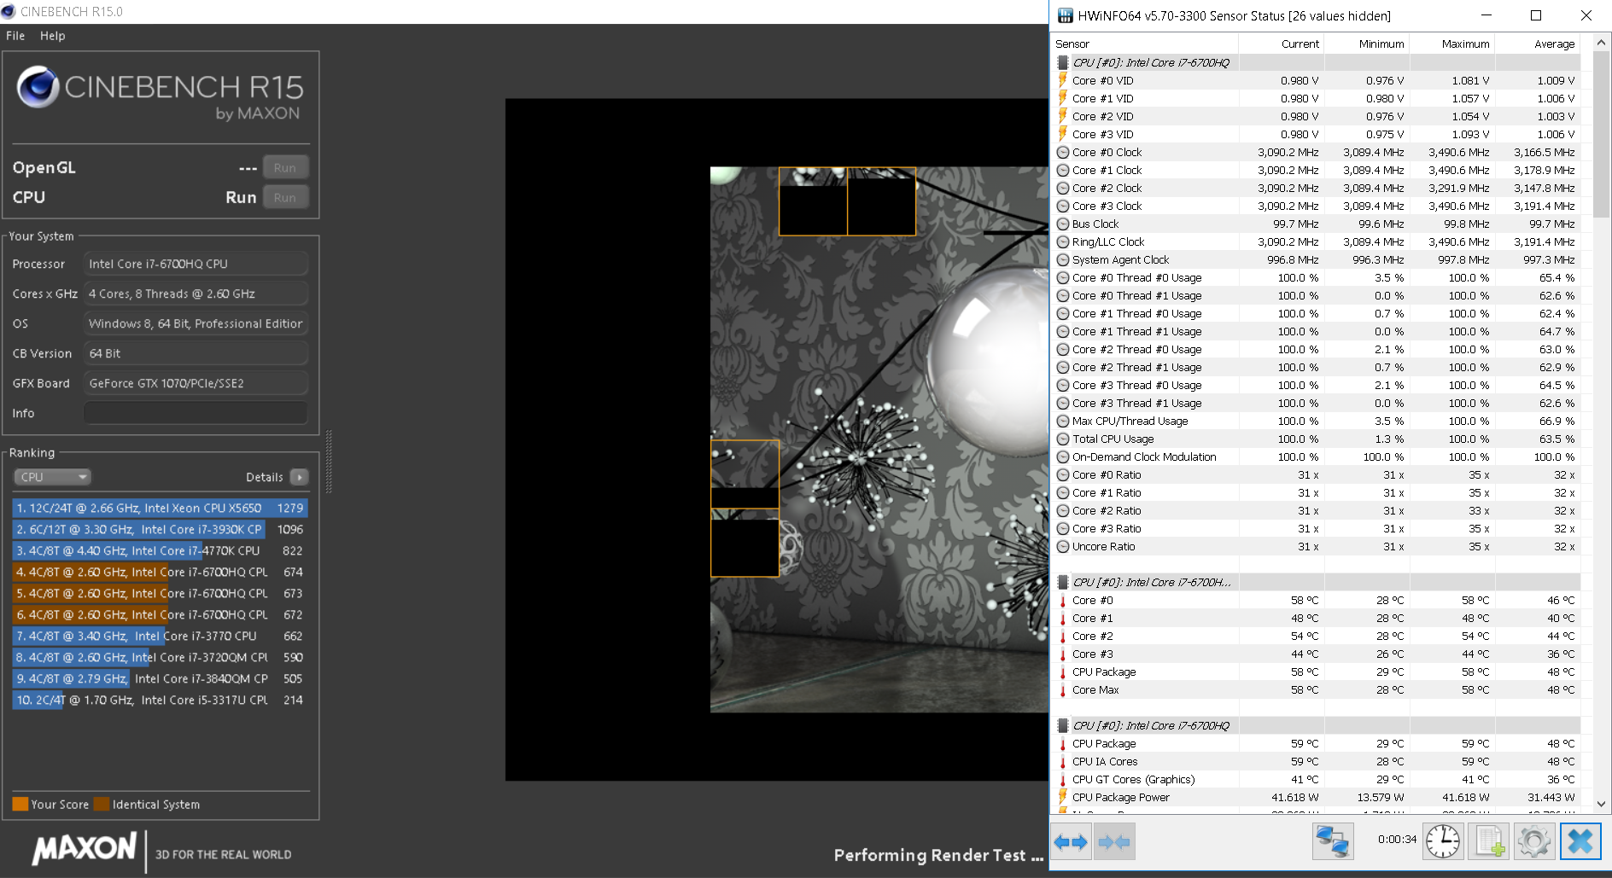The height and width of the screenshot is (878, 1612).
Task: Click the System Agent Clock sensor row
Action: tap(1316, 259)
